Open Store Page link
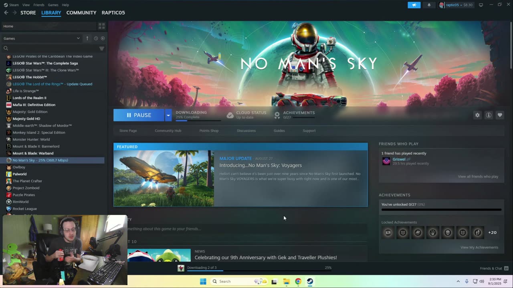Viewport: 513px width, 288px height. click(128, 131)
